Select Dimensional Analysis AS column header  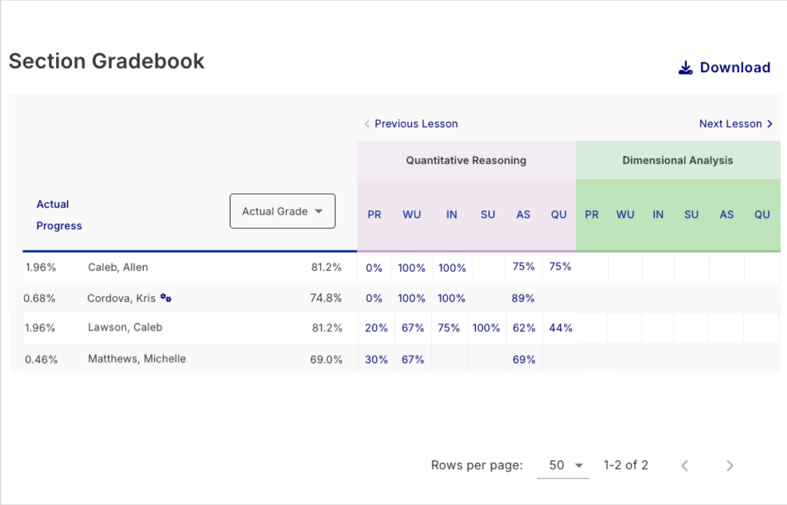click(x=727, y=215)
